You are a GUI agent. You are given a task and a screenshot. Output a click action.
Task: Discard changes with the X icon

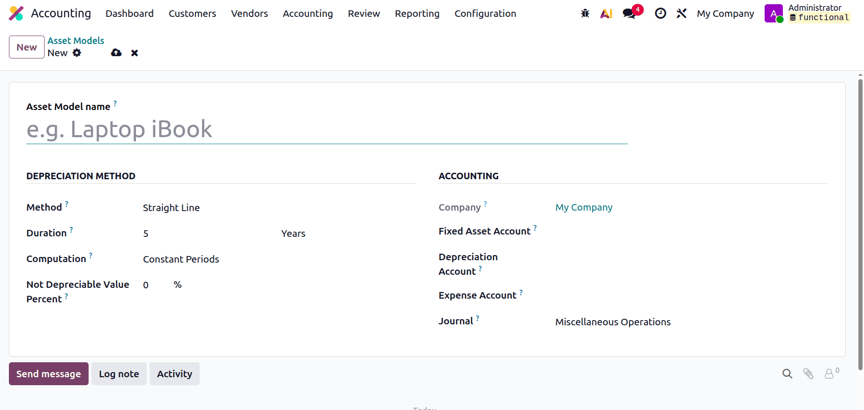tap(135, 53)
